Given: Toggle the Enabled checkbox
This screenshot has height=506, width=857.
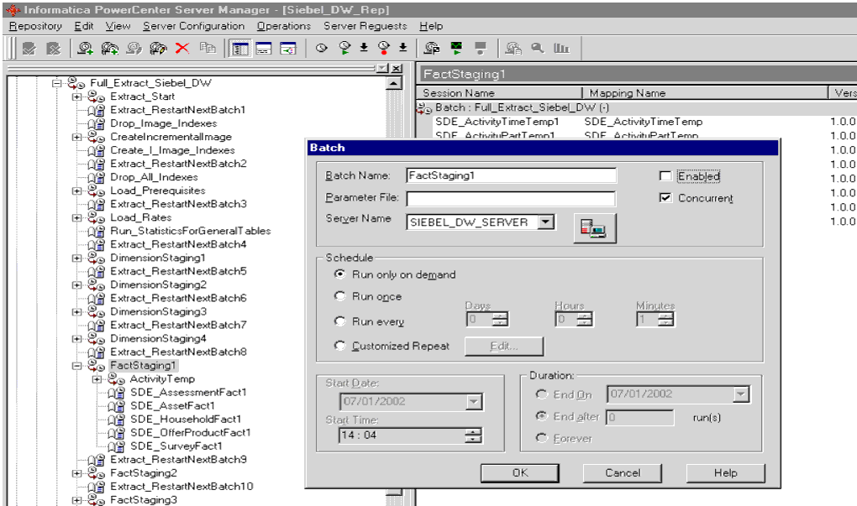Looking at the screenshot, I should pyautogui.click(x=665, y=175).
